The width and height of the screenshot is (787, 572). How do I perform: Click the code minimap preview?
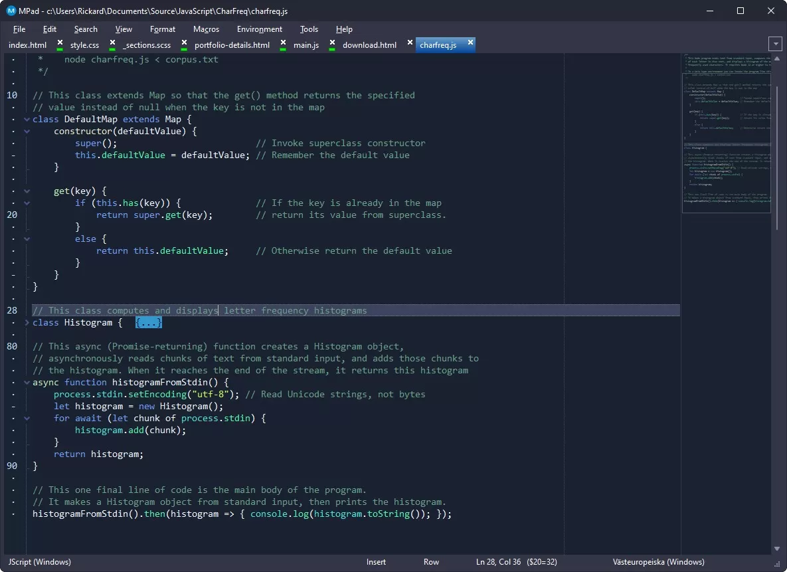point(727,133)
